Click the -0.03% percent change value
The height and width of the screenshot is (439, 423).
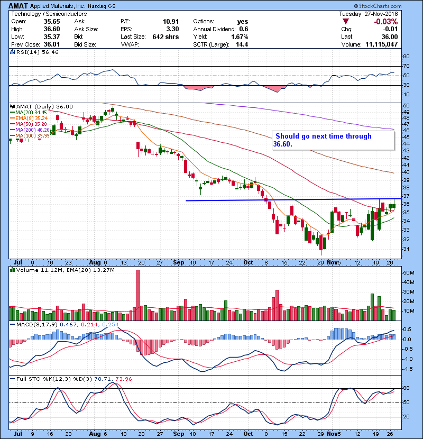386,22
